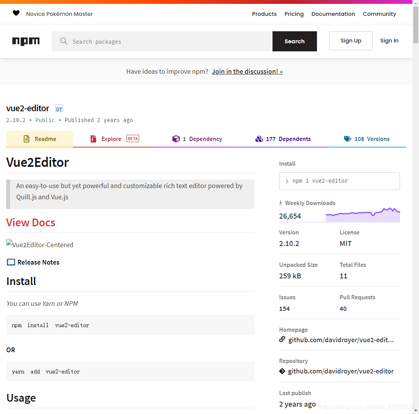This screenshot has height=414, width=419.
Task: Click the install command prompt chevron
Action: pos(287,181)
